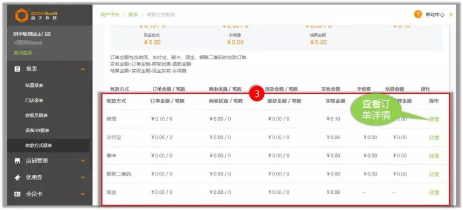Open the 门店报表 menu item

coord(34,100)
